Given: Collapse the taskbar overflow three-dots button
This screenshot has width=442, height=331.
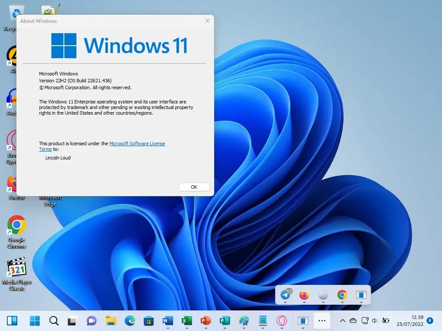Looking at the screenshot, I should pyautogui.click(x=322, y=321).
